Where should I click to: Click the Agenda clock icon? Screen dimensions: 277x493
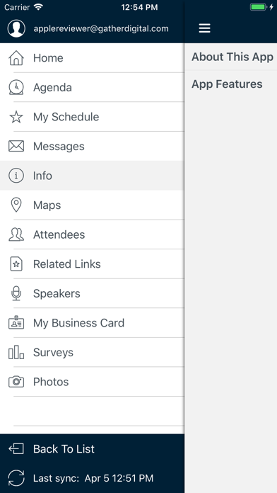(16, 87)
